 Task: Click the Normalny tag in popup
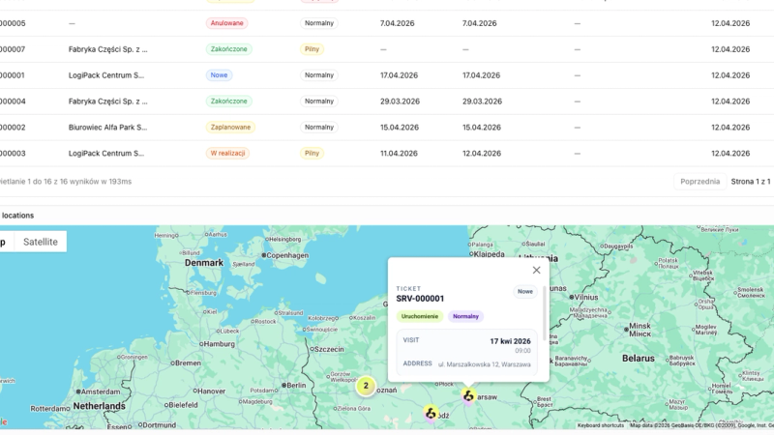[x=466, y=316]
